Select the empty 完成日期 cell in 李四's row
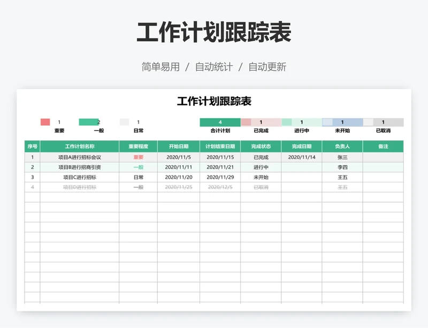 point(302,167)
